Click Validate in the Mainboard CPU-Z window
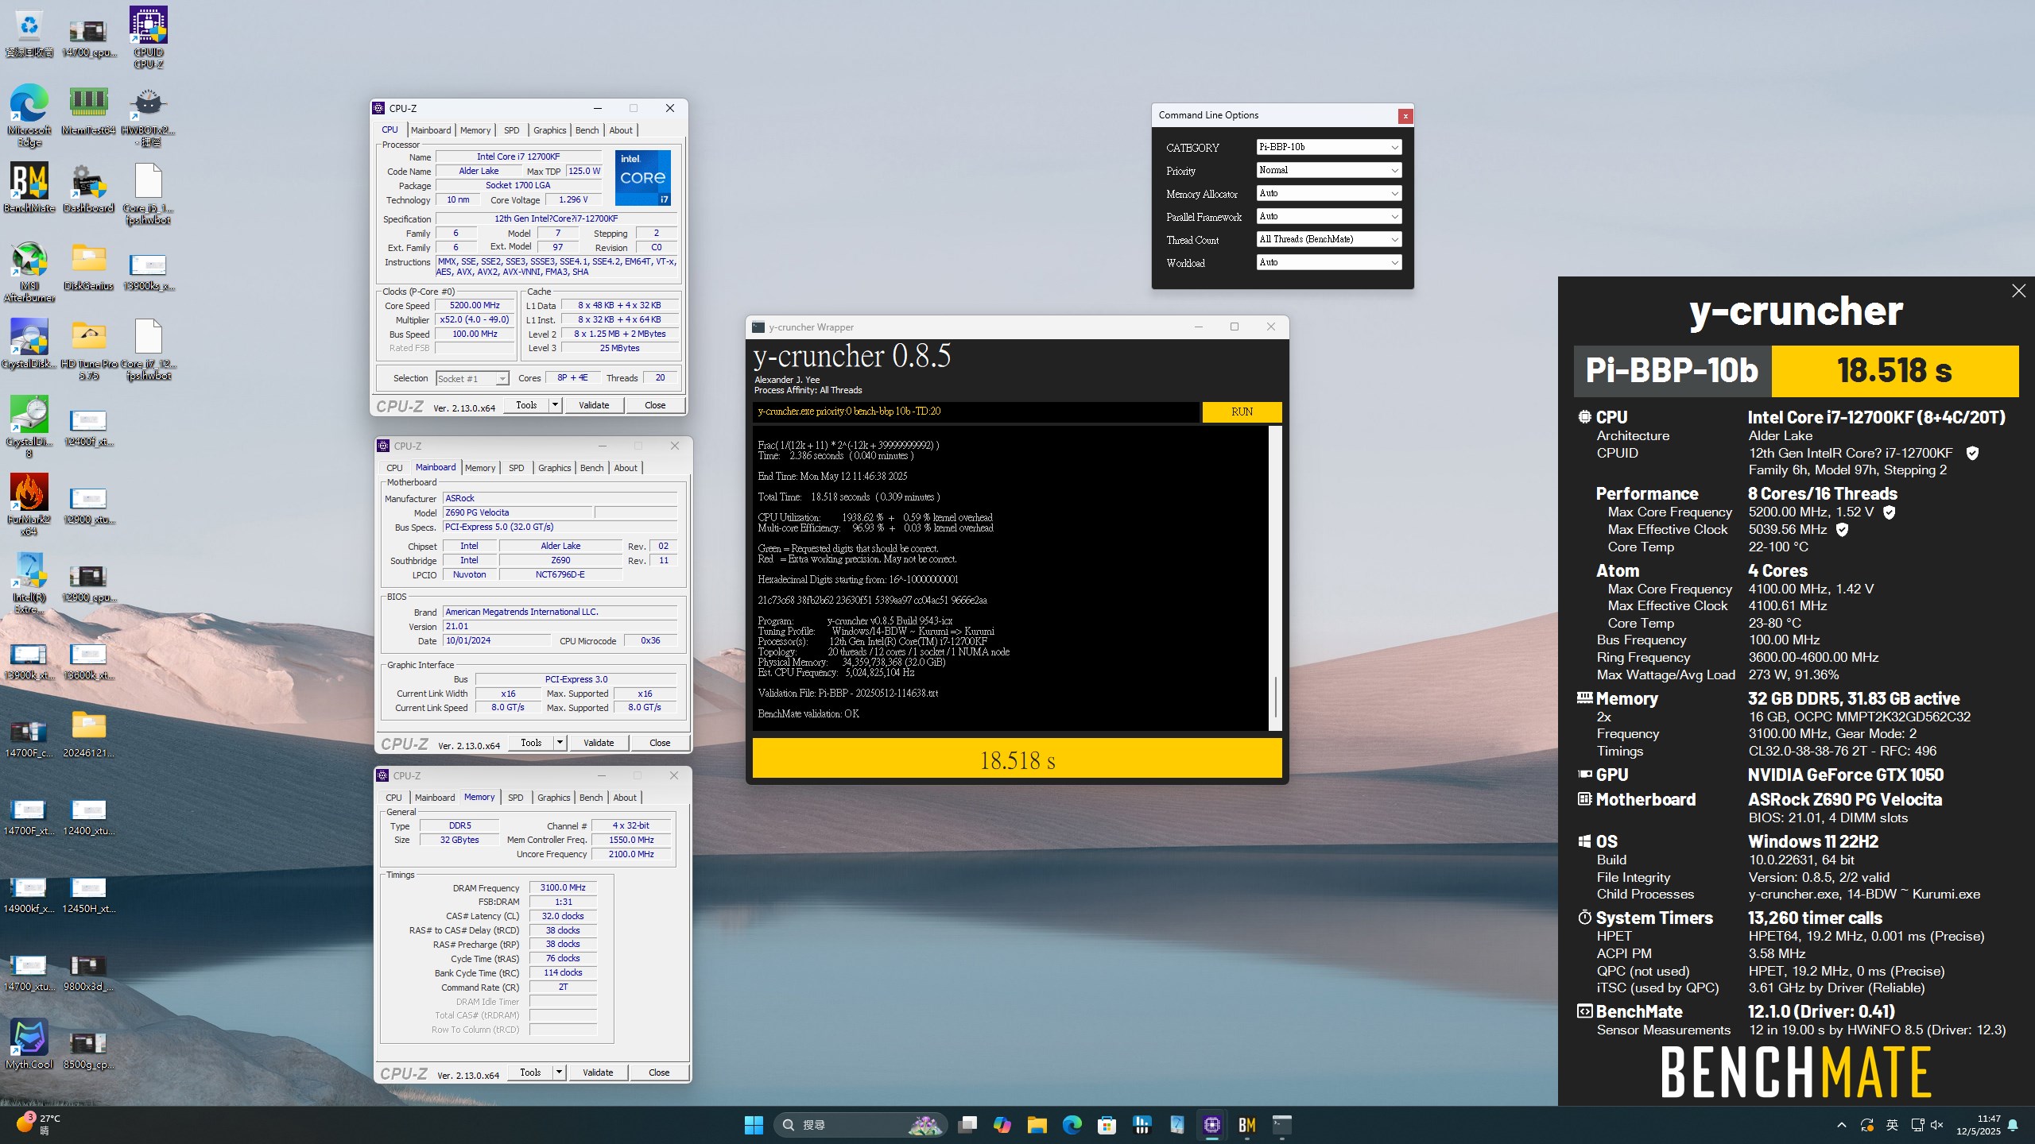The width and height of the screenshot is (2035, 1144). tap(599, 743)
